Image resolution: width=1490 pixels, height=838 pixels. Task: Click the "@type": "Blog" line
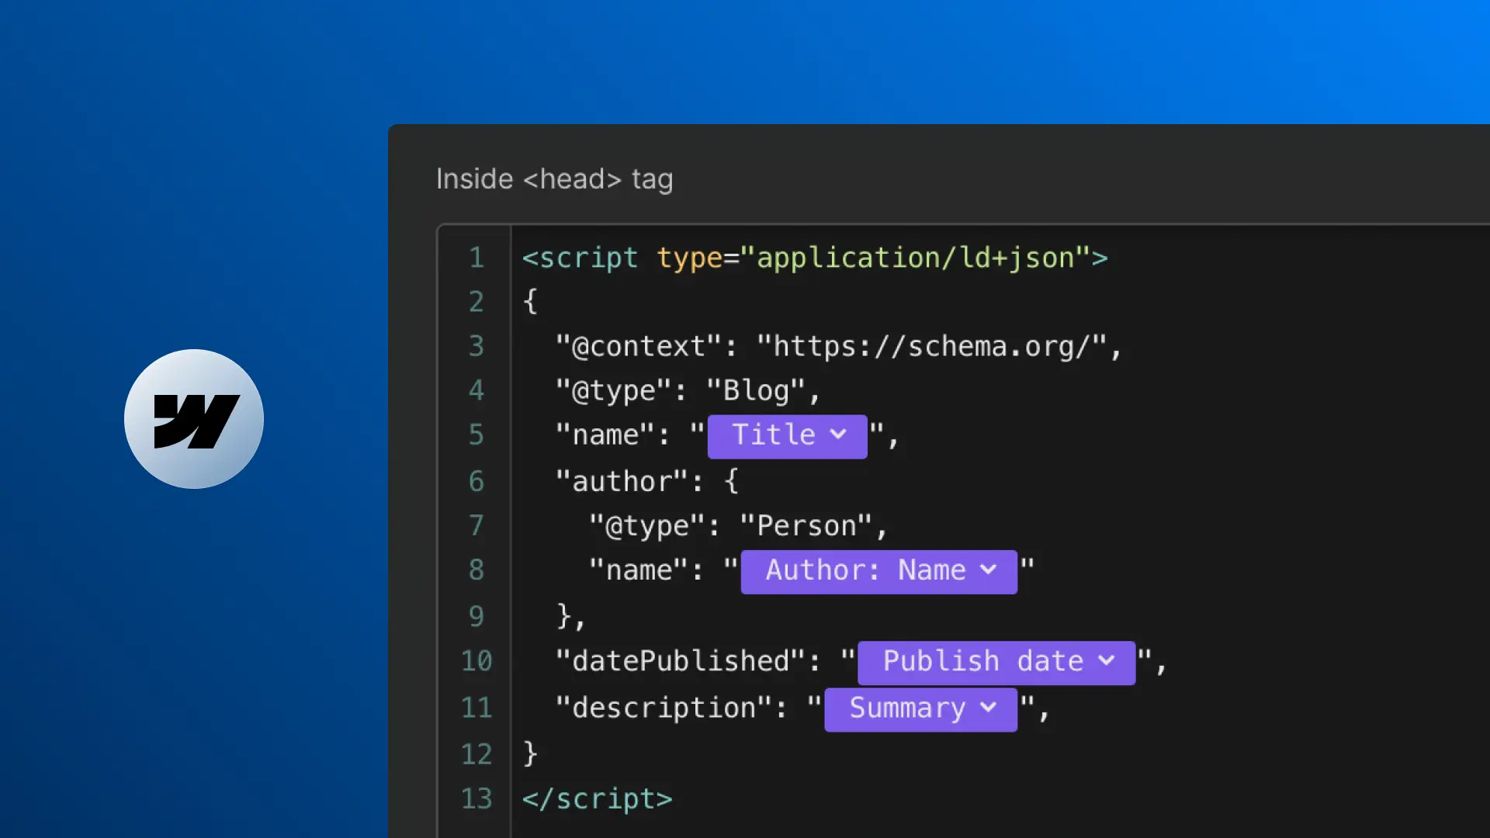tap(688, 391)
